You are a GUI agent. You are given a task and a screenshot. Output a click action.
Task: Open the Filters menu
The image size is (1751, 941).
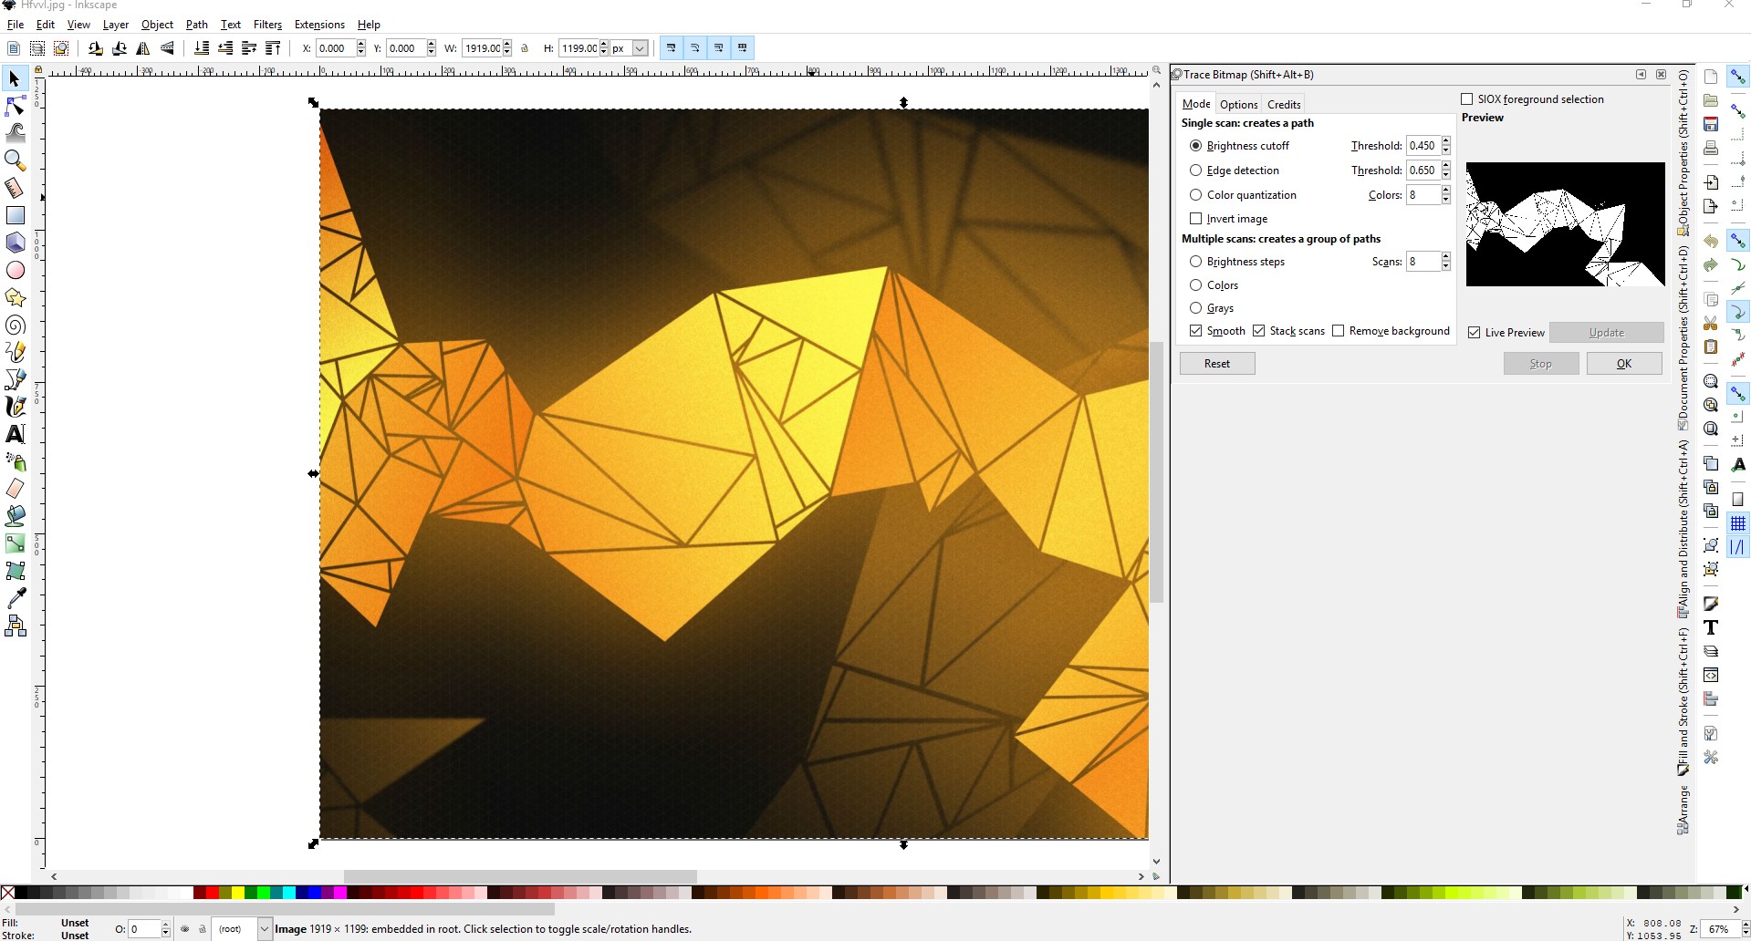click(x=267, y=25)
